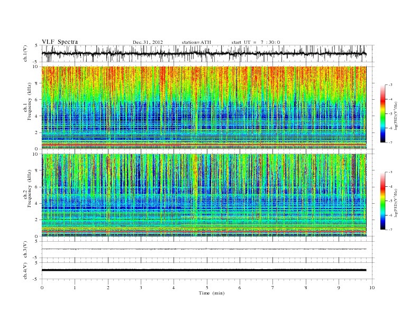419x323 pixels.
Task: Click the '4' kHz tick on ch.2 spectrogram
Action: [37, 203]
